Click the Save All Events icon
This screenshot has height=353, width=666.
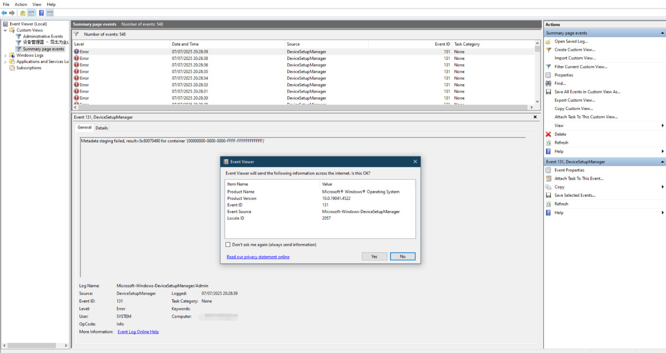549,92
